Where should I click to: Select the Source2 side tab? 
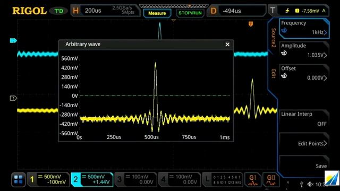point(274,38)
